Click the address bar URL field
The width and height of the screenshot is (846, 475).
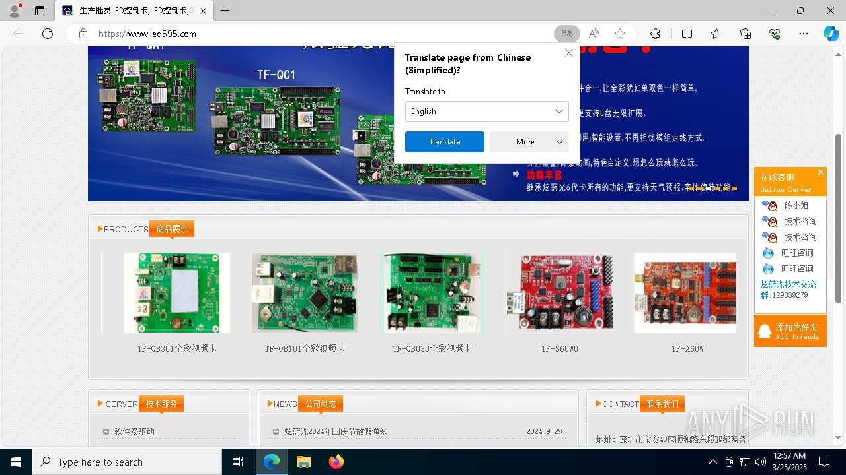[x=324, y=34]
